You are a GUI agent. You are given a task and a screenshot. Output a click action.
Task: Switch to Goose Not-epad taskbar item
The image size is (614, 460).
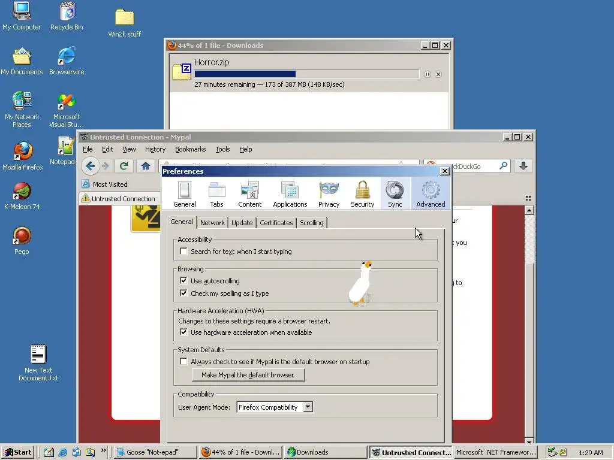[x=156, y=452]
